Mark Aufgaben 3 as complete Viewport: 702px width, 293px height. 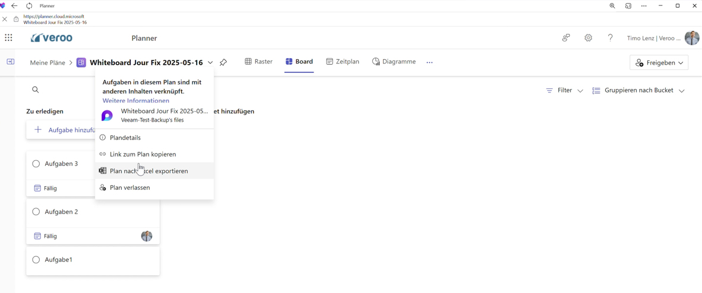pos(36,164)
